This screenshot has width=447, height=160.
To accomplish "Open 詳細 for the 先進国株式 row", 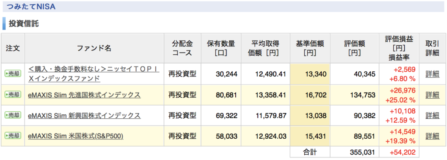I will click(x=432, y=95).
